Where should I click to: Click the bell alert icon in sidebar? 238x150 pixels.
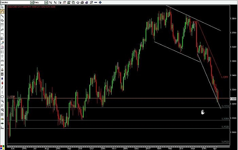coord(2,69)
